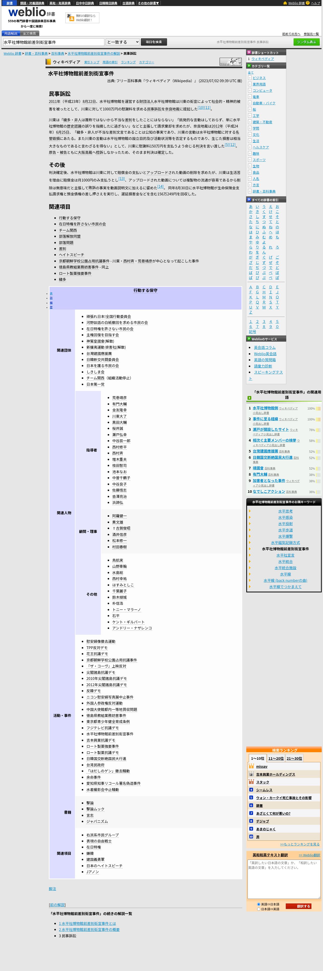This screenshot has height=971, width=323.
Task: Click the Wikipedia logo thumbnail
Action: [230, 62]
